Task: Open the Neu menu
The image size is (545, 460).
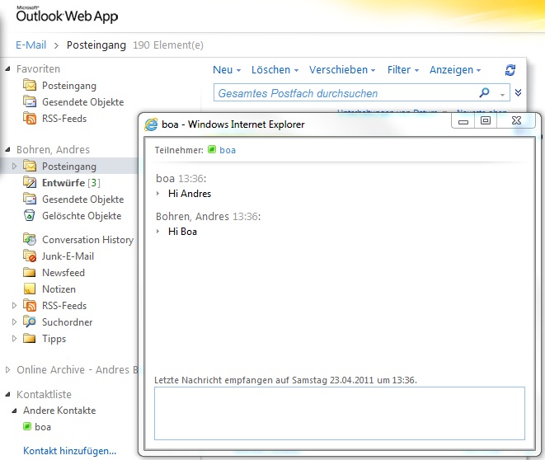Action: (227, 70)
